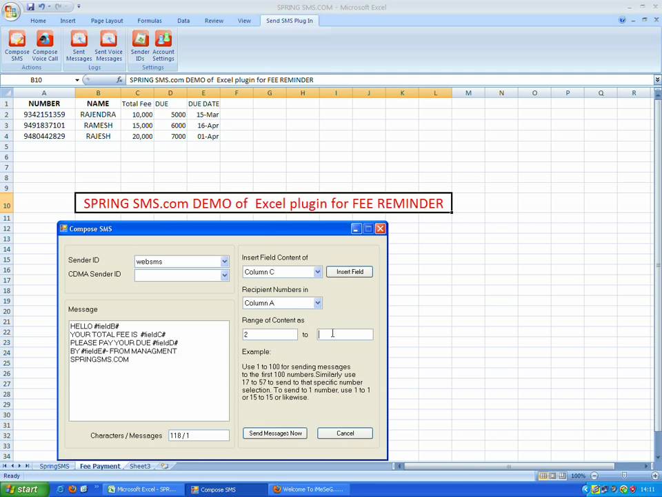Open the Formulas ribbon tab

(150, 21)
